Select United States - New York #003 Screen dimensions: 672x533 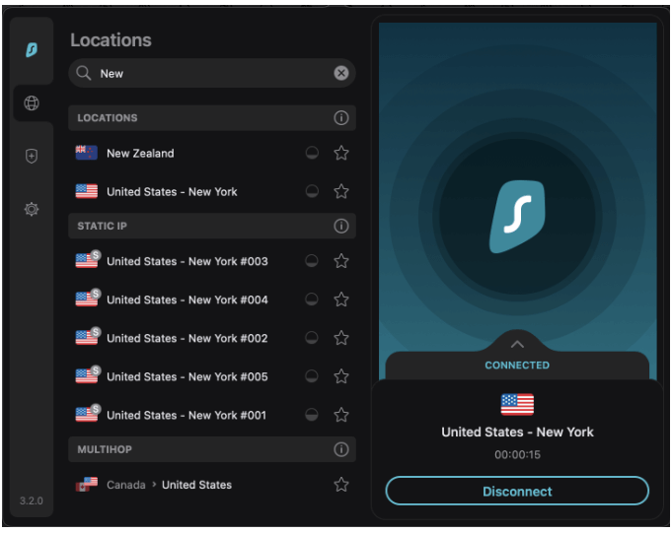(212, 261)
